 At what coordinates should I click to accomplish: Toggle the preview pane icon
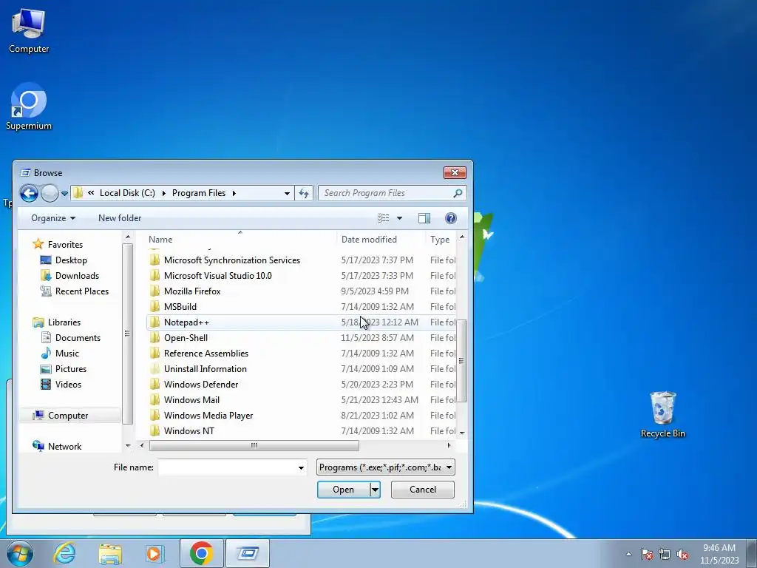point(424,218)
